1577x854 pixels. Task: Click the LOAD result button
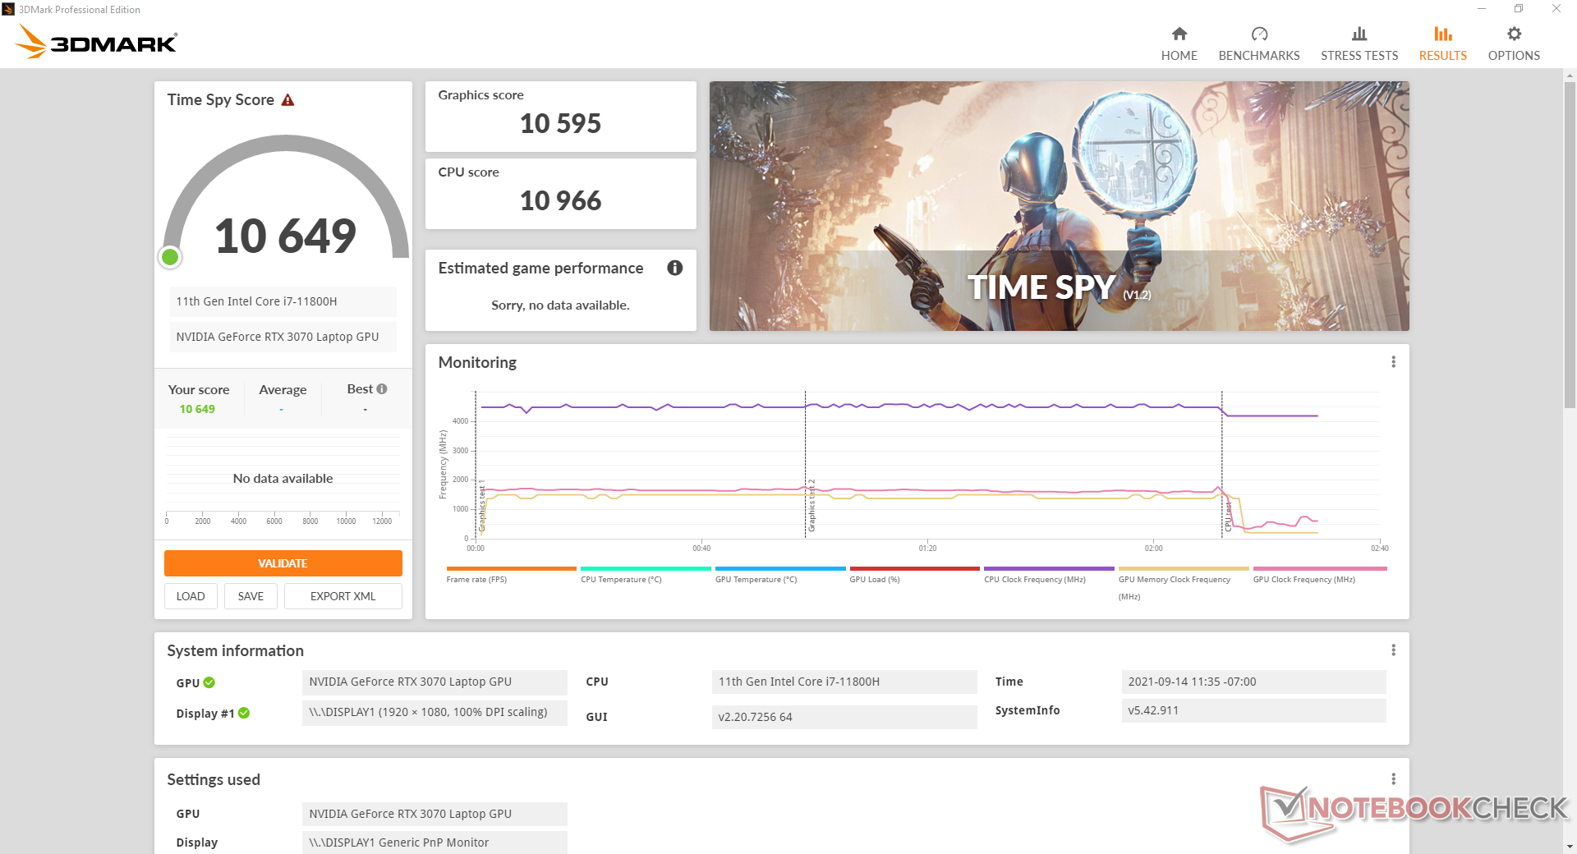[x=191, y=596]
